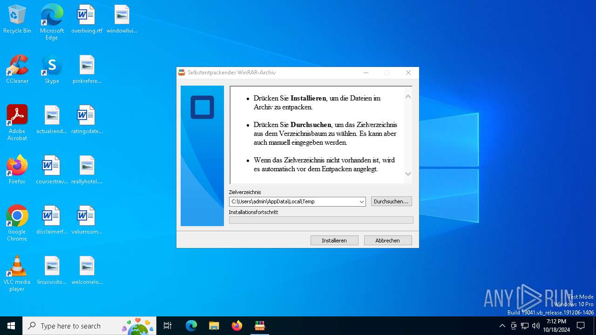Open the Skype desktop shortcut
The height and width of the screenshot is (335, 596).
click(x=52, y=70)
